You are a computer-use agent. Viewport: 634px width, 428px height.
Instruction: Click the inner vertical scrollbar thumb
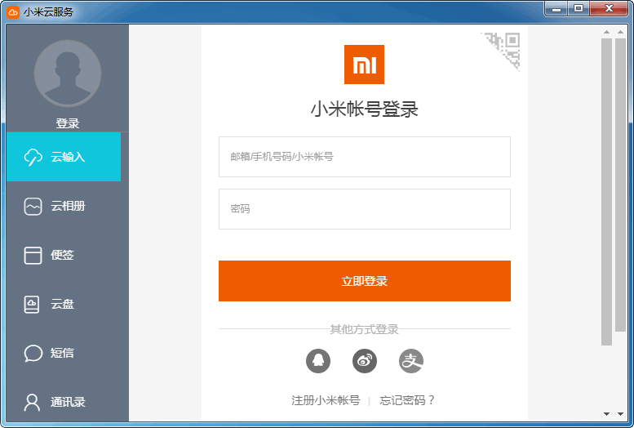coord(606,192)
